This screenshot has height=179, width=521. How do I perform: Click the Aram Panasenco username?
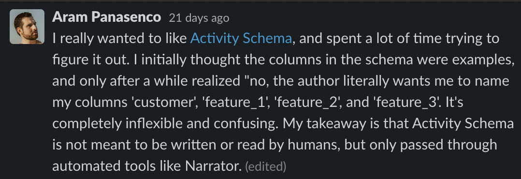coord(107,17)
